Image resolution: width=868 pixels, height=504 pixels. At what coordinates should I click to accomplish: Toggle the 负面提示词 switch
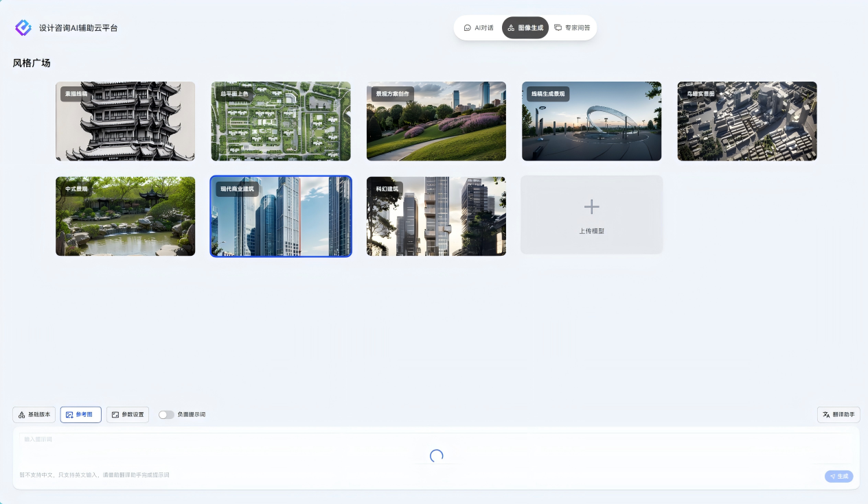(x=166, y=415)
